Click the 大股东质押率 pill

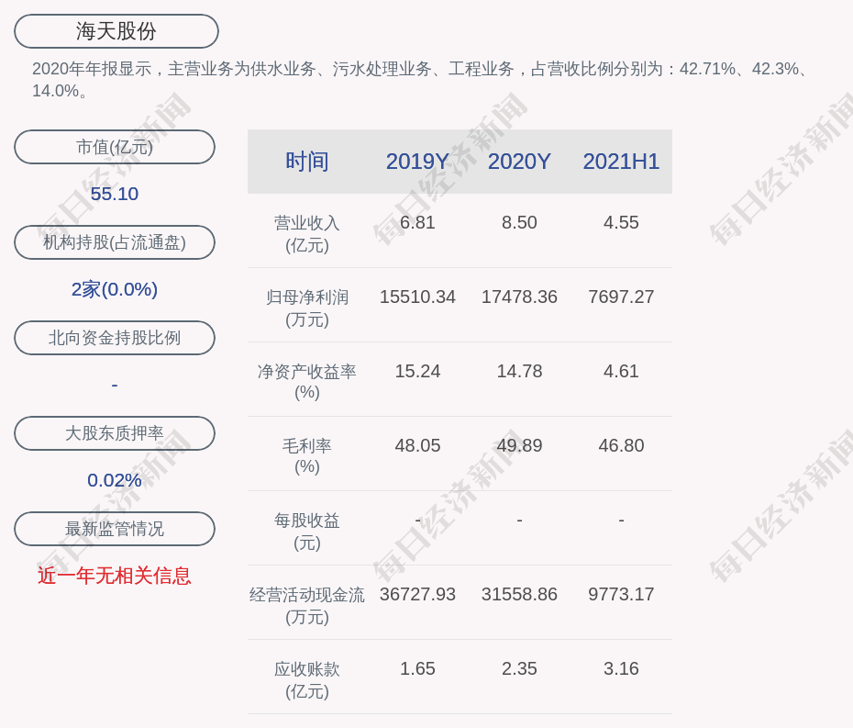click(115, 433)
